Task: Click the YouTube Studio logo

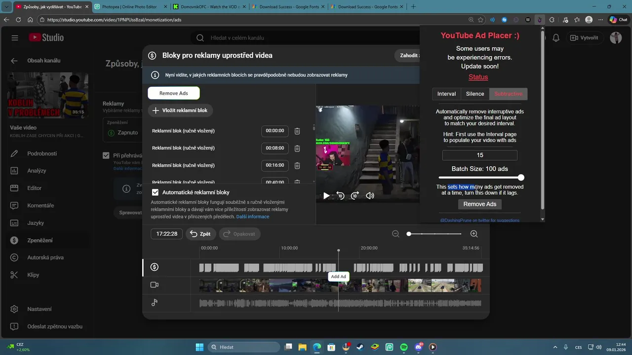Action: 46,37
